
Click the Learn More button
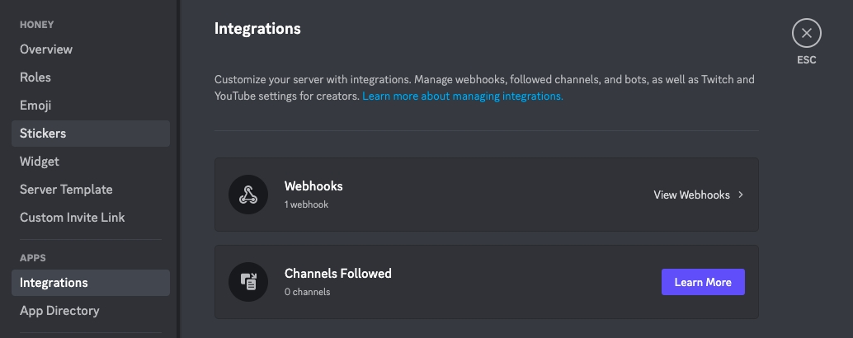pos(703,282)
